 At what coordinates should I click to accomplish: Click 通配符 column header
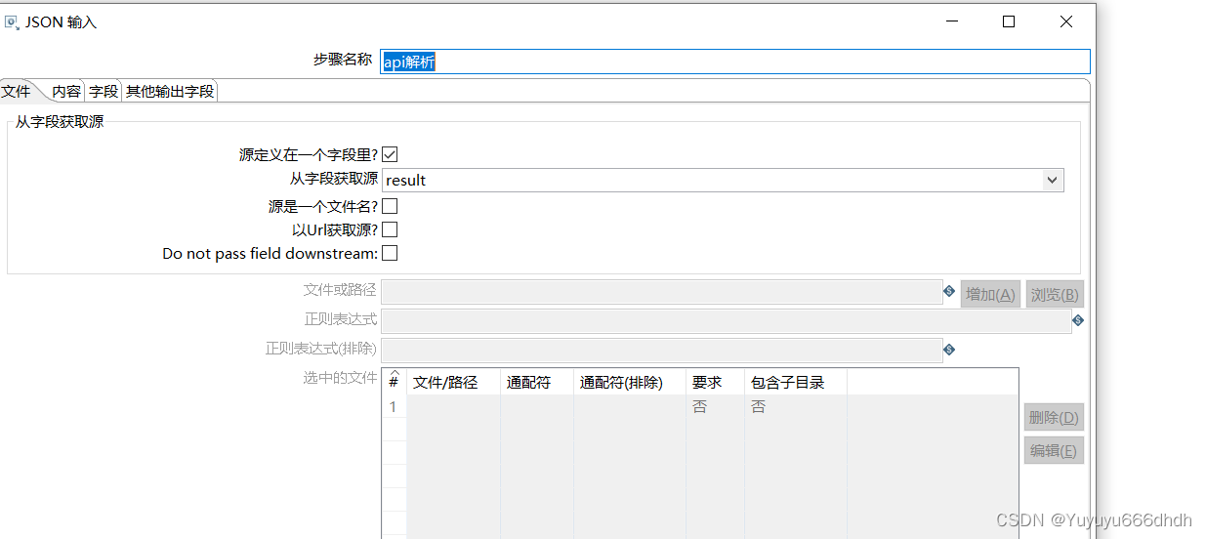tap(537, 382)
